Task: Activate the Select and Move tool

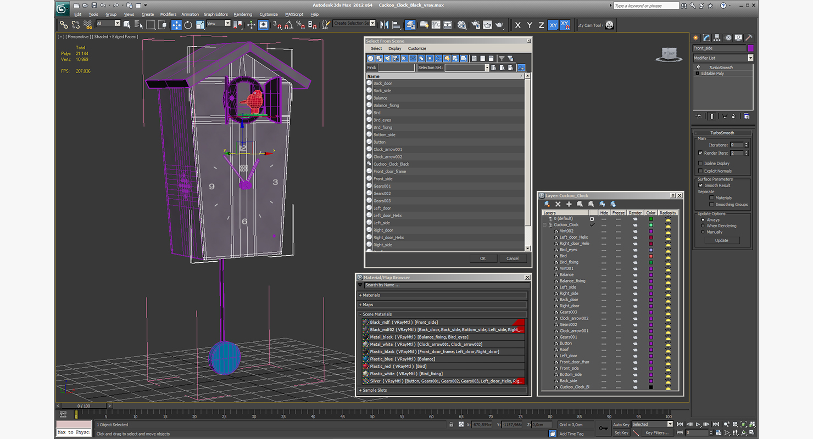Action: click(176, 25)
